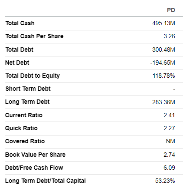
Task: Click the PD column header
Action: point(171,10)
